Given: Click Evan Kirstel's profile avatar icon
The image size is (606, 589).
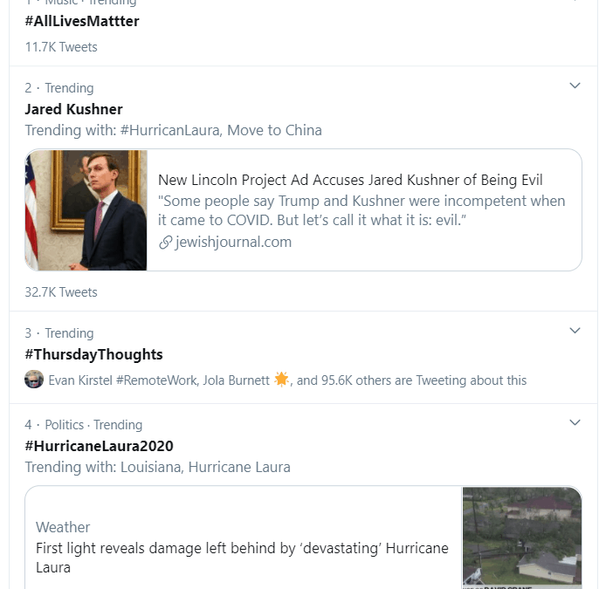Looking at the screenshot, I should pos(34,380).
